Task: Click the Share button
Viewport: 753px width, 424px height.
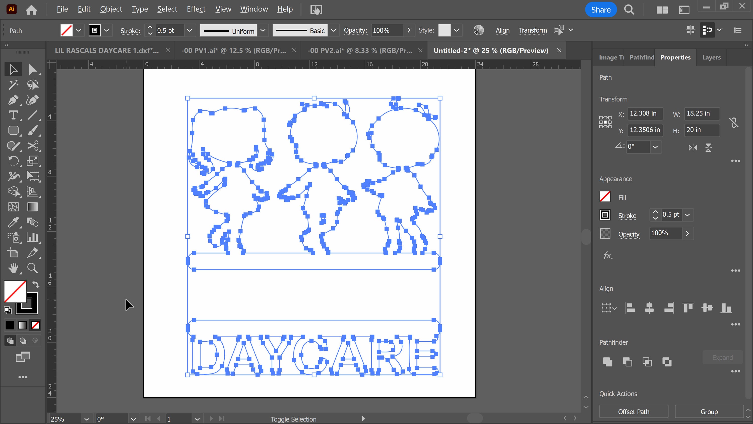Action: (x=601, y=9)
